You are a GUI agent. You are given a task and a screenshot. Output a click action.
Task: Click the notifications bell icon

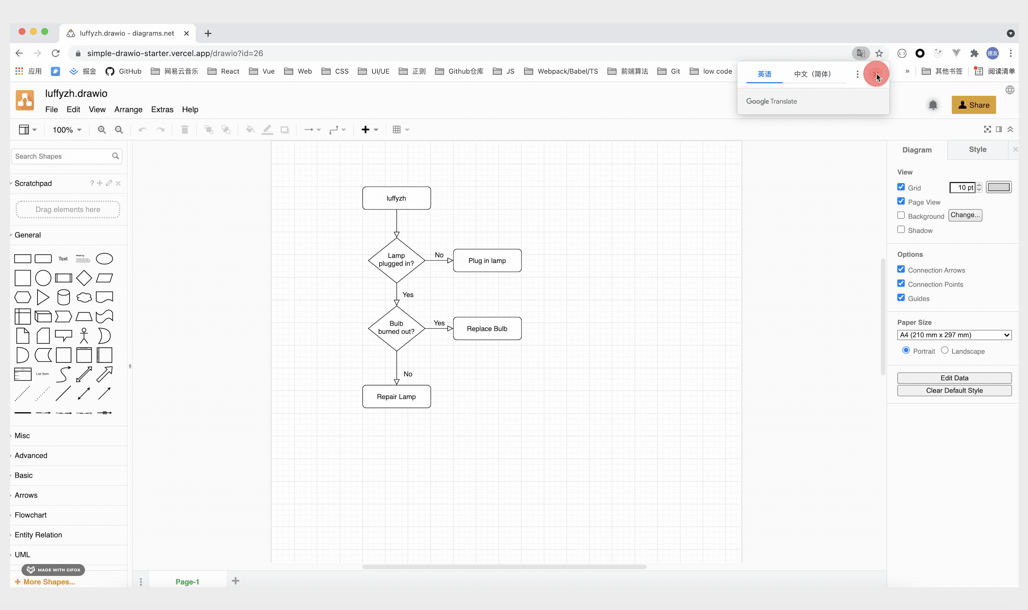point(933,105)
